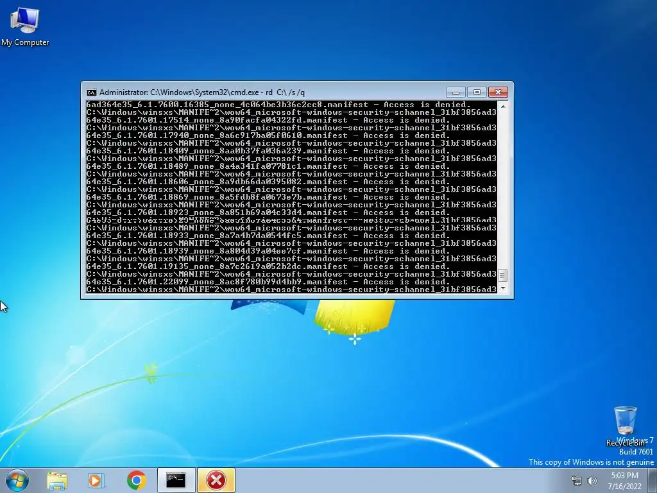Click console line containing 18923_none_8a851b69a04c33d4.manifest
Image resolution: width=657 pixels, height=493 pixels.
tap(268, 212)
